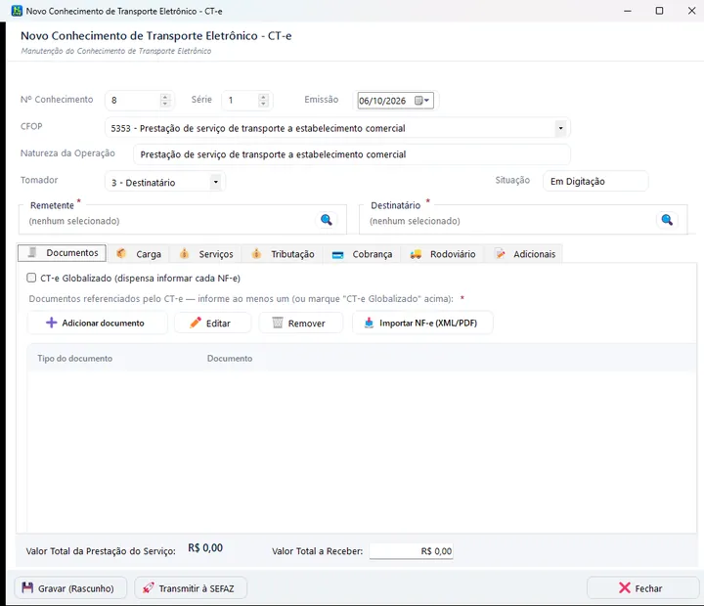Click the Natureza da Operação text field
704x606 pixels.
click(x=352, y=154)
